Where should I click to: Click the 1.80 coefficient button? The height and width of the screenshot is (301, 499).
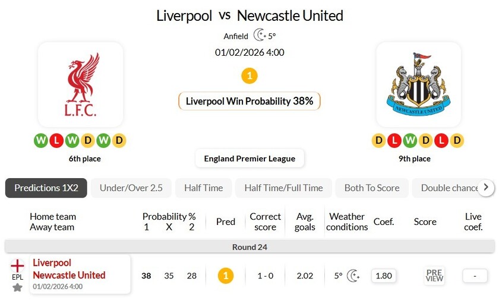point(384,275)
